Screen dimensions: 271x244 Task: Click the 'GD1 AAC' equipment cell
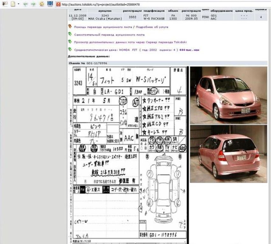pos(222,17)
